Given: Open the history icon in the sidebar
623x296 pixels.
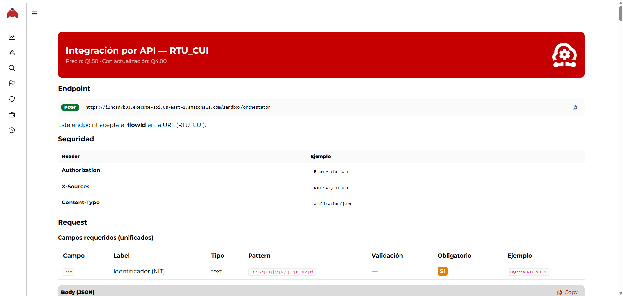Looking at the screenshot, I should coord(12,130).
